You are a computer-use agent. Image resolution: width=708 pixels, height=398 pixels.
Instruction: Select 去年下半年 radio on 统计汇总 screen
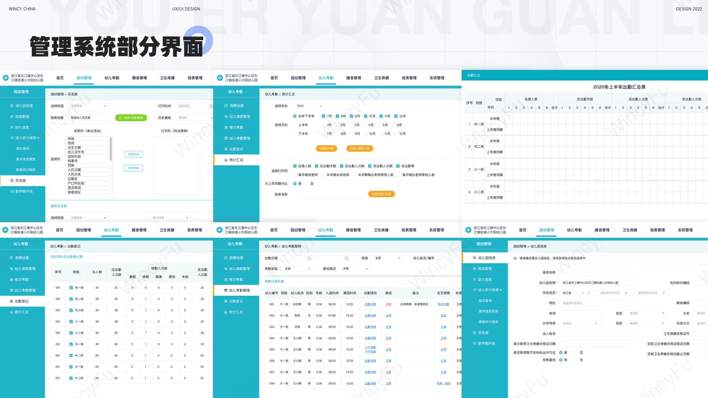(295, 116)
